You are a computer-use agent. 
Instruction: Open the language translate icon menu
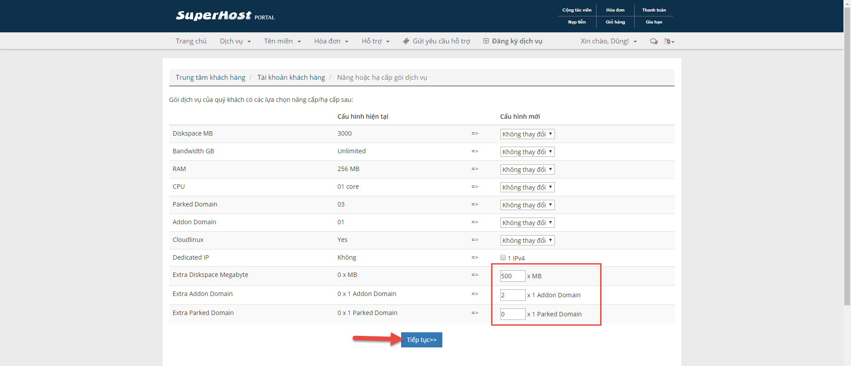pos(669,41)
